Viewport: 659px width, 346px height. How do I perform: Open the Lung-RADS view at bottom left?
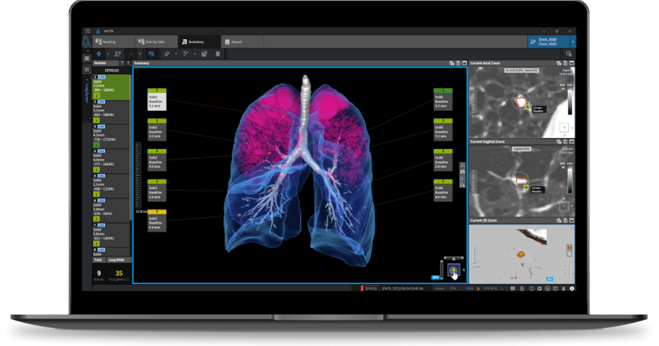(116, 259)
